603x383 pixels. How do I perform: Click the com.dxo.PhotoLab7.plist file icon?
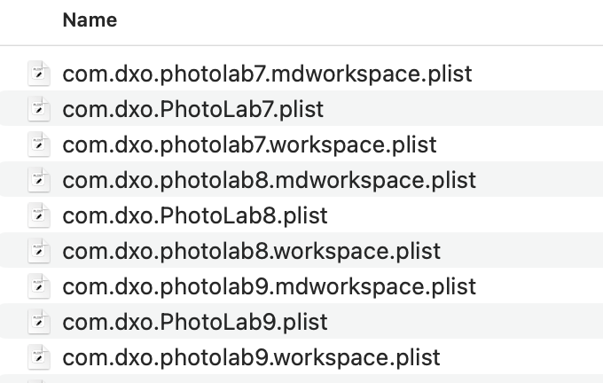39,109
